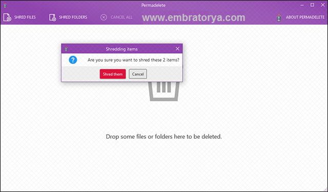This screenshot has height=192, width=328.
Task: Click the SHRED FOLDERS label
Action: pos(73,17)
